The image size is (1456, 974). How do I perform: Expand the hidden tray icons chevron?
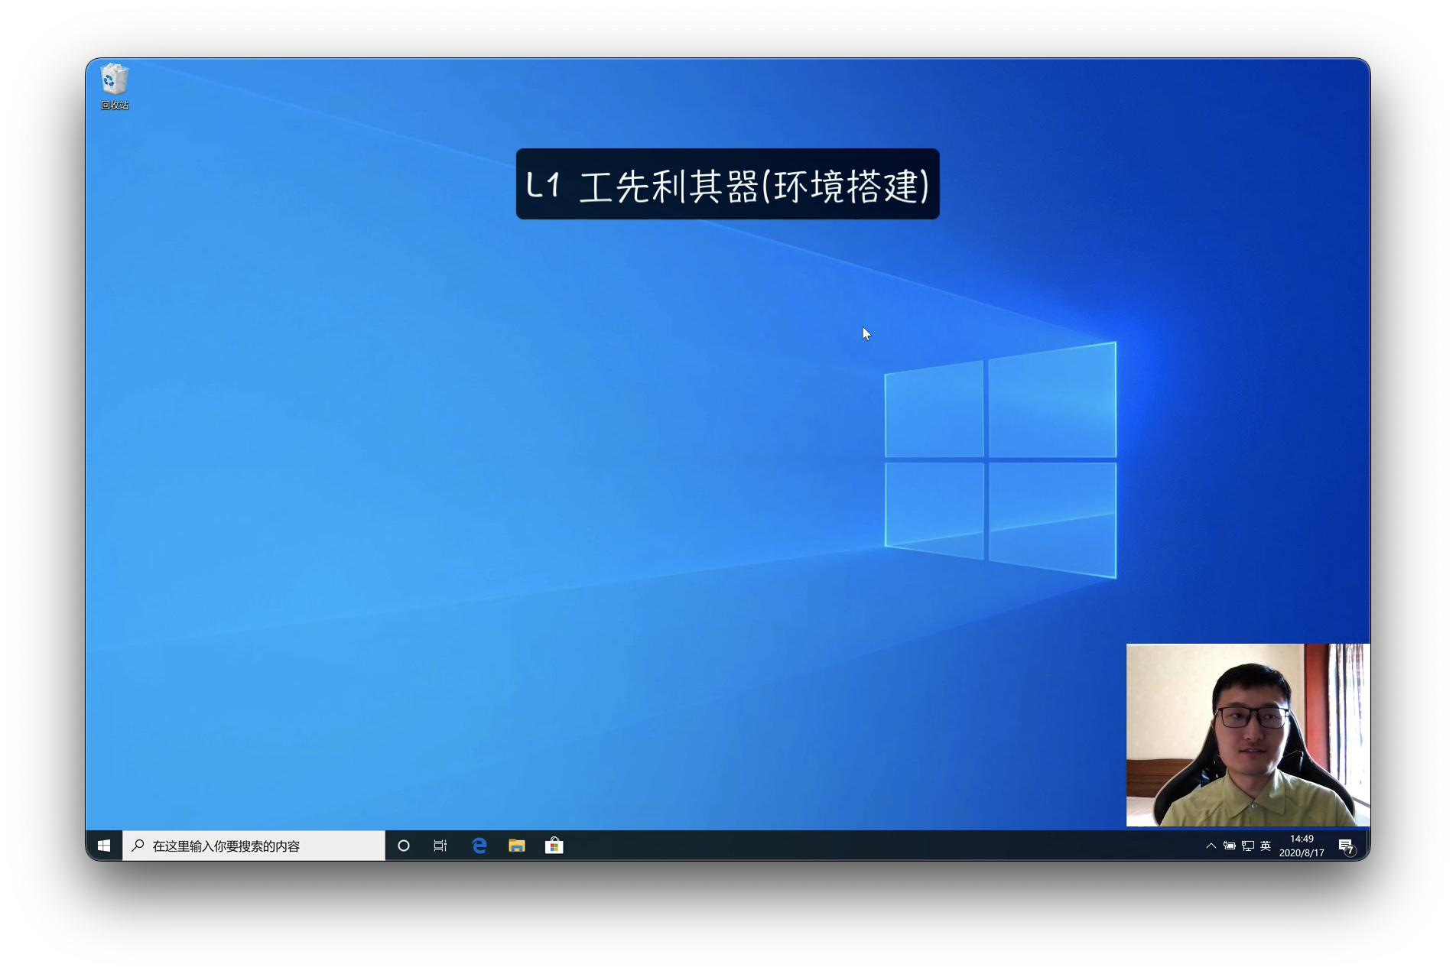tap(1211, 846)
